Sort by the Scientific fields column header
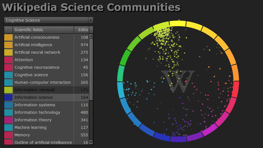 (x=43, y=30)
